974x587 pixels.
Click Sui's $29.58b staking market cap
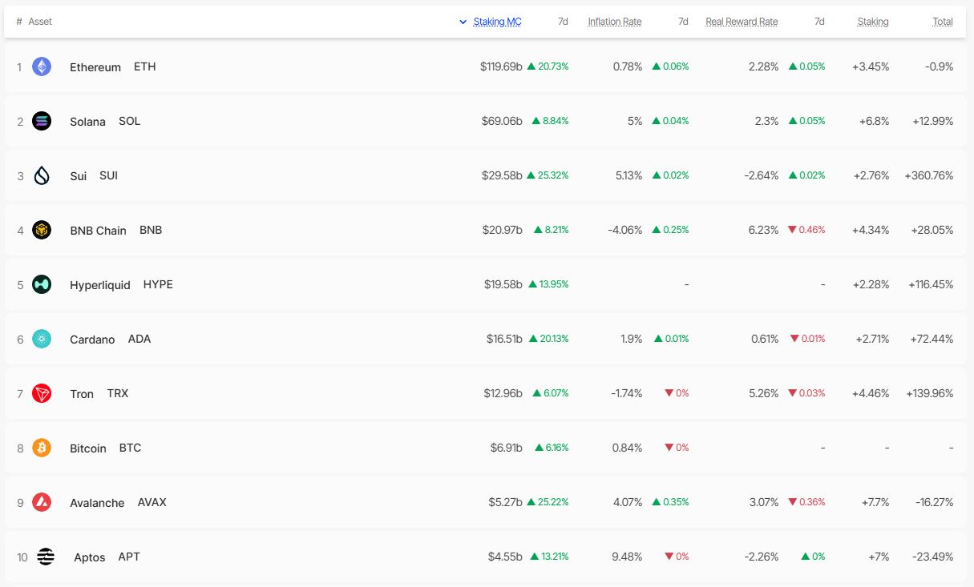click(502, 175)
